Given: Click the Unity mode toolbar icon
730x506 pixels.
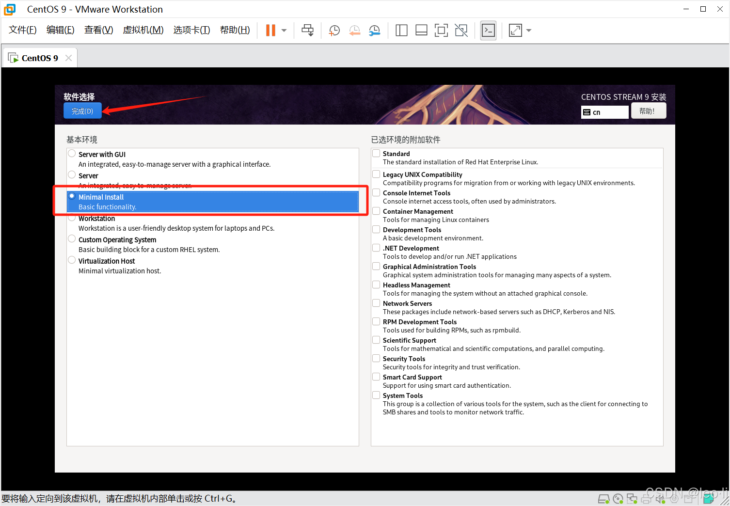Looking at the screenshot, I should point(461,31).
